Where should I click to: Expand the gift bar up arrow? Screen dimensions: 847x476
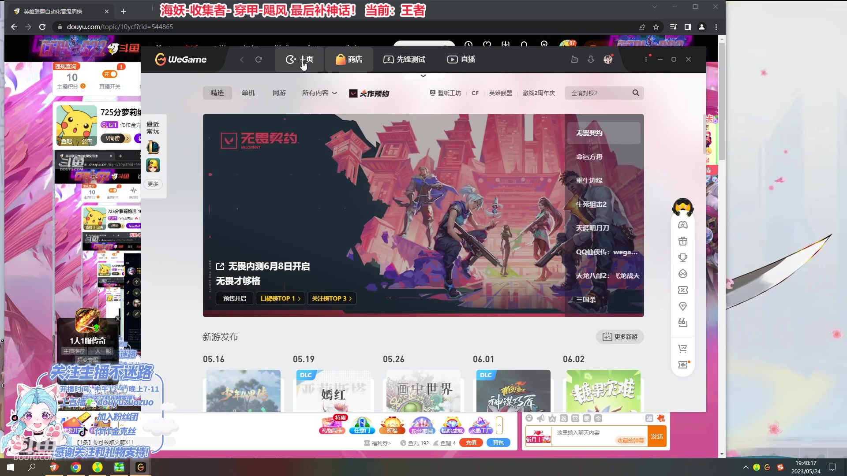click(499, 425)
